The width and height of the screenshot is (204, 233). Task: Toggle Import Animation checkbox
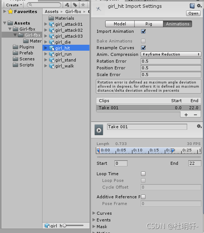click(x=143, y=31)
